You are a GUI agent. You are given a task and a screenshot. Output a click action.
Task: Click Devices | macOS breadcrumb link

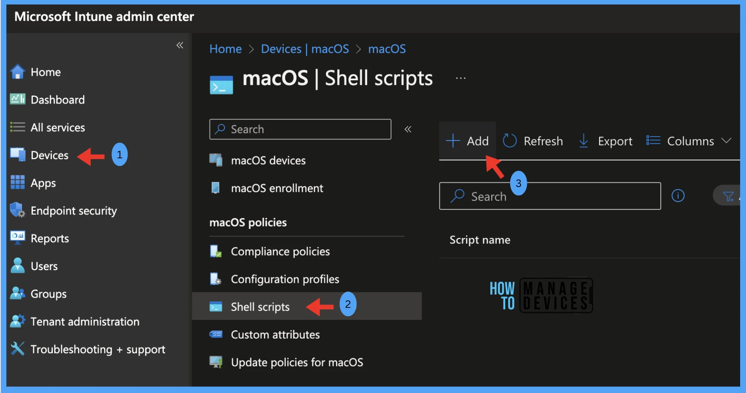pos(305,49)
